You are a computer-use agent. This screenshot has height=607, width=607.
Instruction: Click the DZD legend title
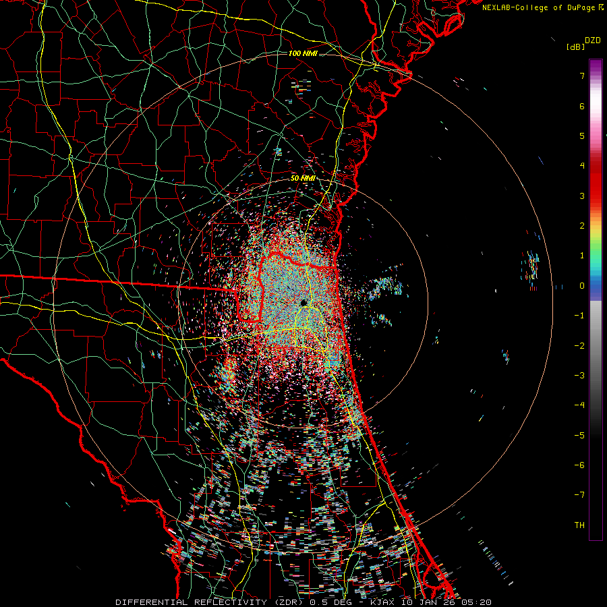[x=593, y=40]
